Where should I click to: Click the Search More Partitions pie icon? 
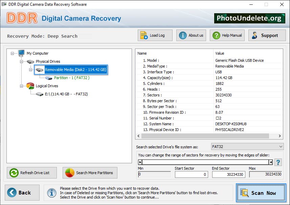(70, 173)
